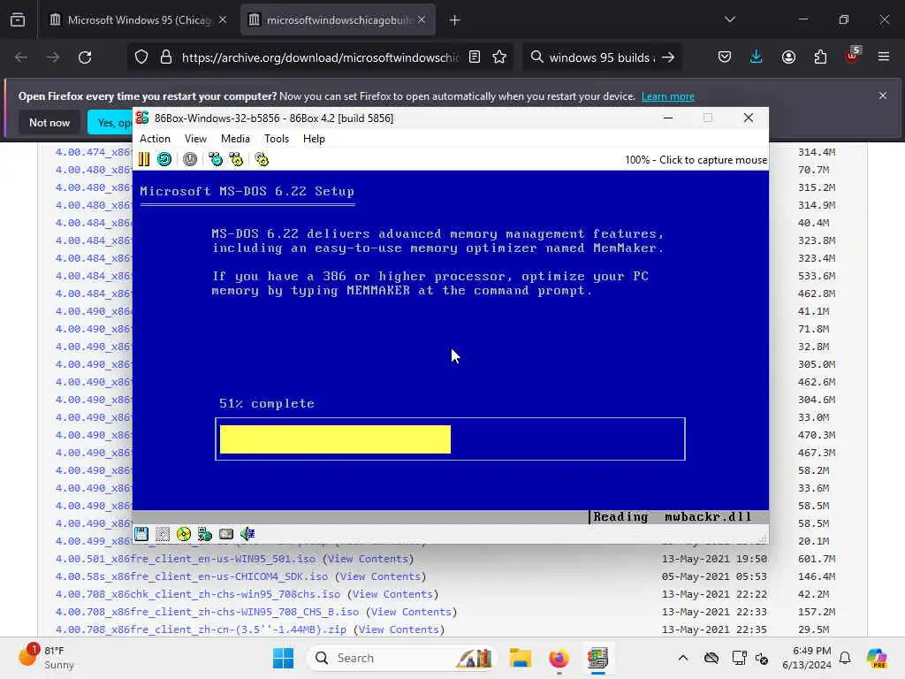Click the Firefox taskbar icon

559,658
